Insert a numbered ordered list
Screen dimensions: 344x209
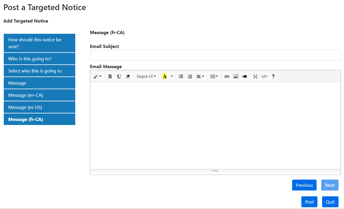click(190, 76)
